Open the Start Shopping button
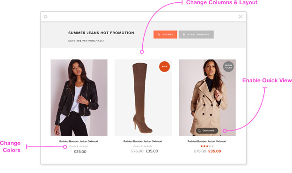Screen dimensions: 292x173 click(x=196, y=35)
